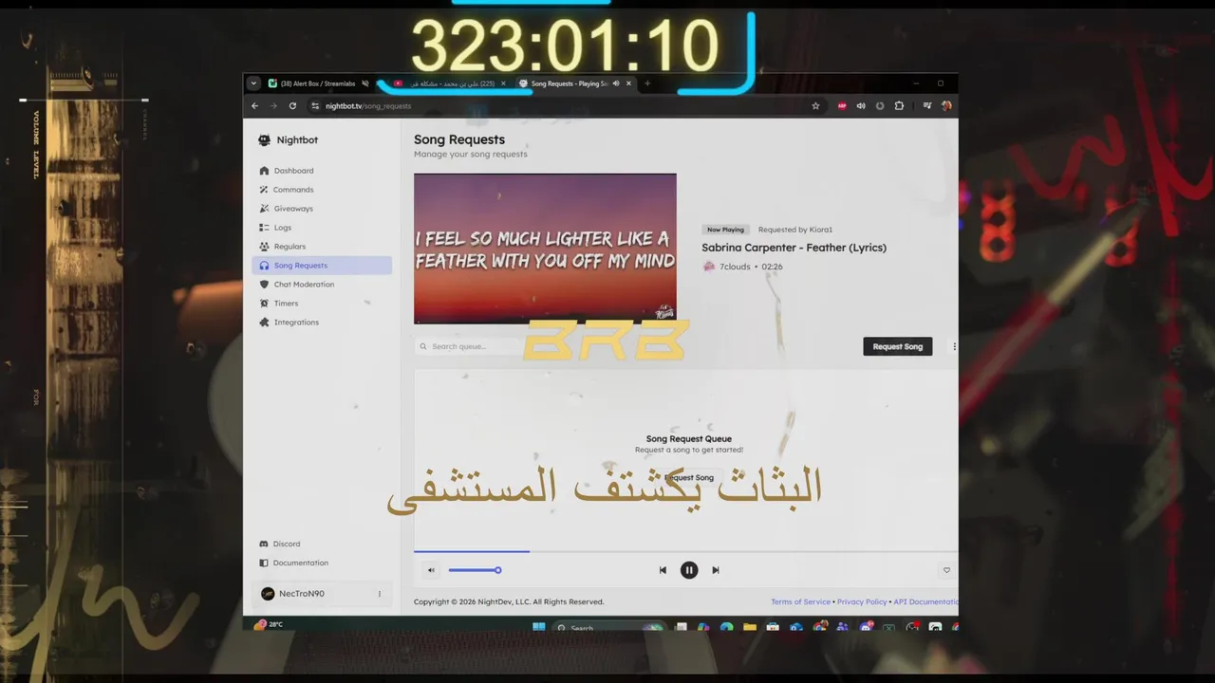Open the Extensions puzzle icon
The height and width of the screenshot is (683, 1215).
click(899, 106)
